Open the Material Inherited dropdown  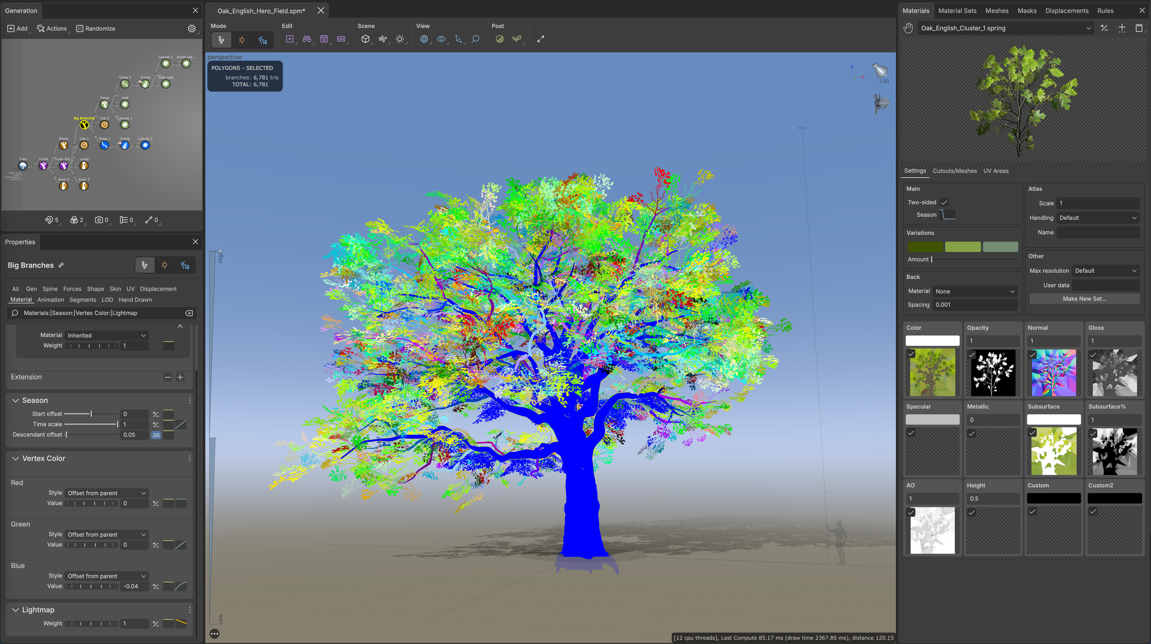(x=106, y=335)
